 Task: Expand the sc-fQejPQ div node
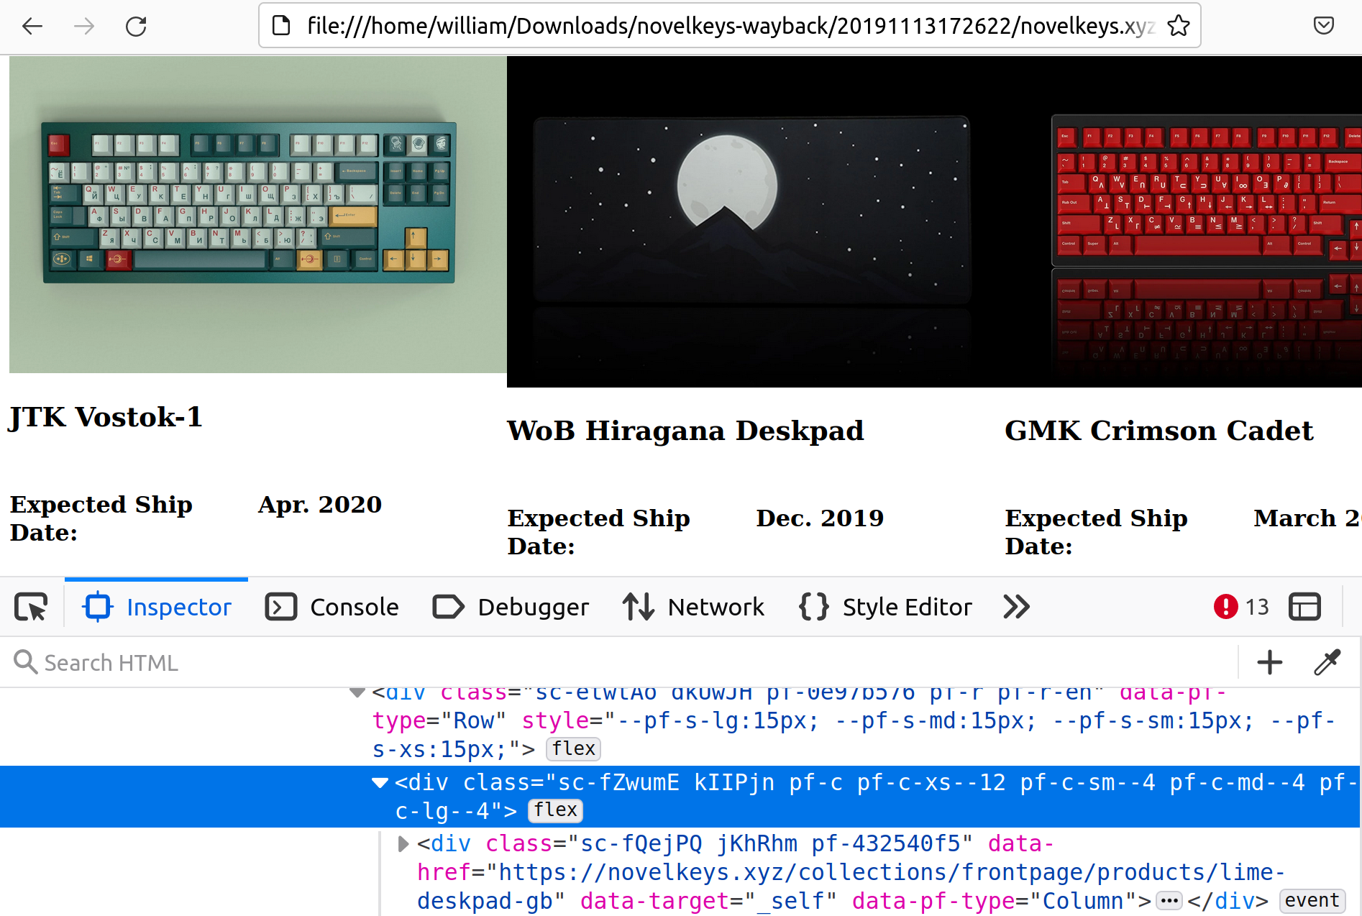(x=402, y=844)
